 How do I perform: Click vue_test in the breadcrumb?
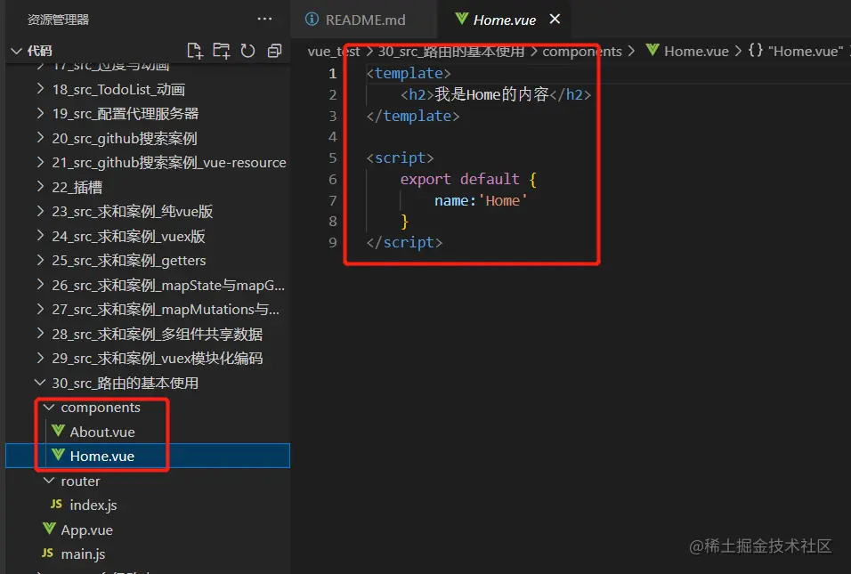333,52
